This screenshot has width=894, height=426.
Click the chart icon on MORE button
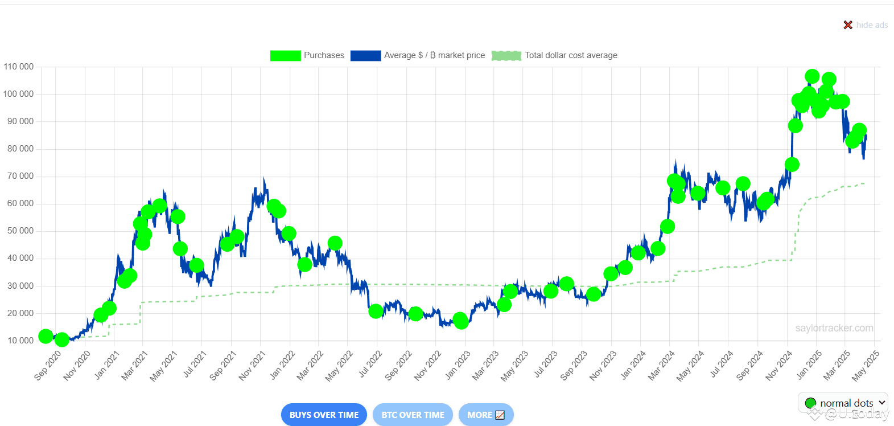pyautogui.click(x=500, y=415)
